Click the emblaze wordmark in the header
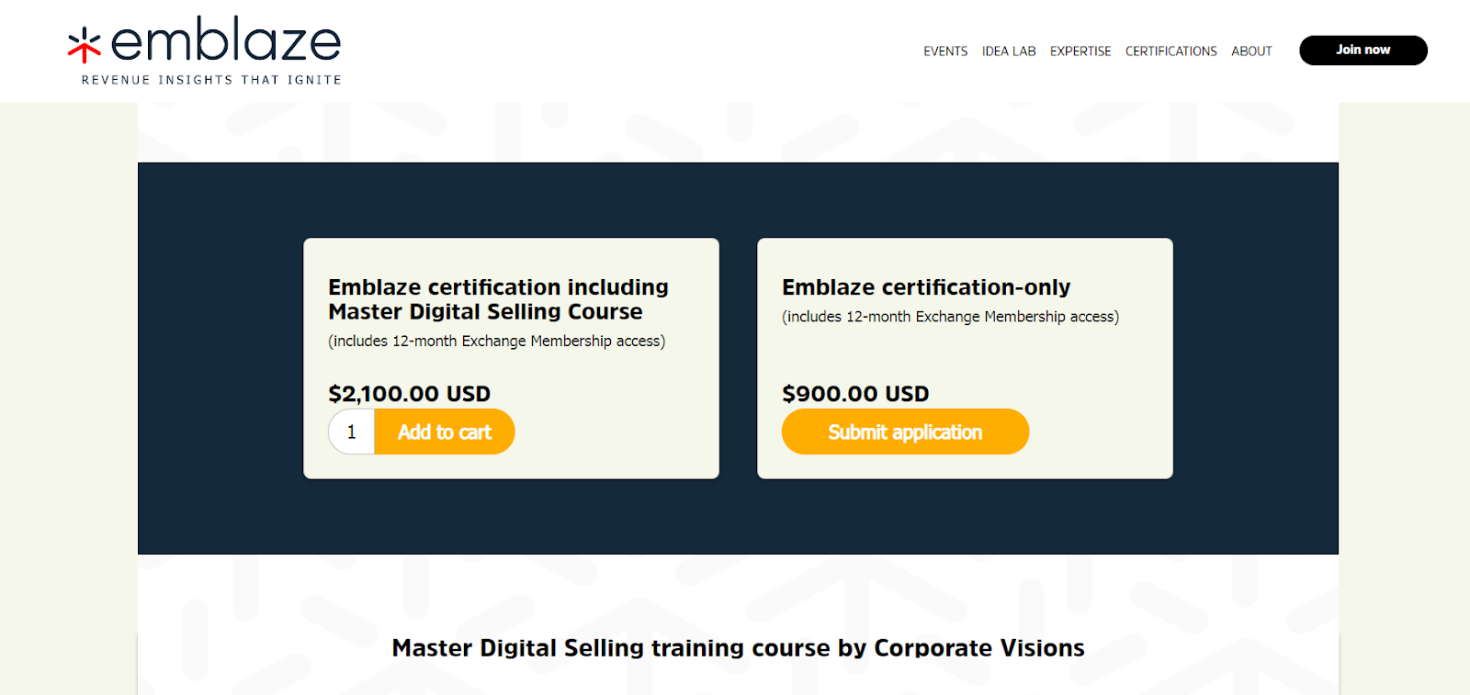Image resolution: width=1470 pixels, height=695 pixels. pos(226,41)
